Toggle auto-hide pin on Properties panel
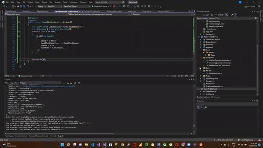 (x=255, y=101)
